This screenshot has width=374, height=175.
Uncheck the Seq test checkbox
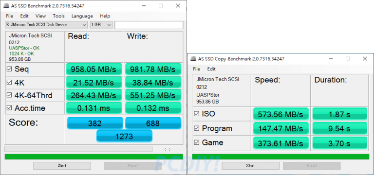click(x=9, y=70)
